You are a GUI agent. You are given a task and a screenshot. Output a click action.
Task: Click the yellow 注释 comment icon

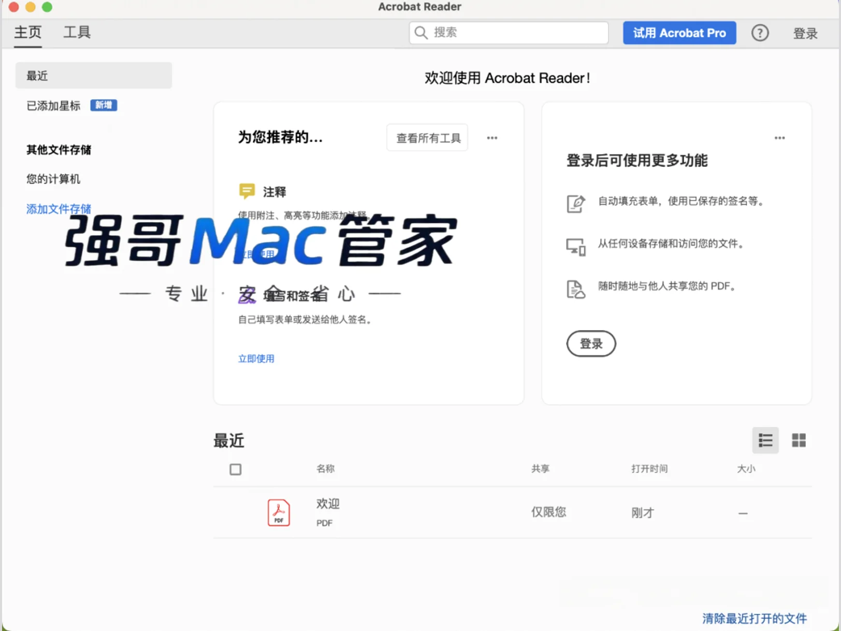pos(247,191)
